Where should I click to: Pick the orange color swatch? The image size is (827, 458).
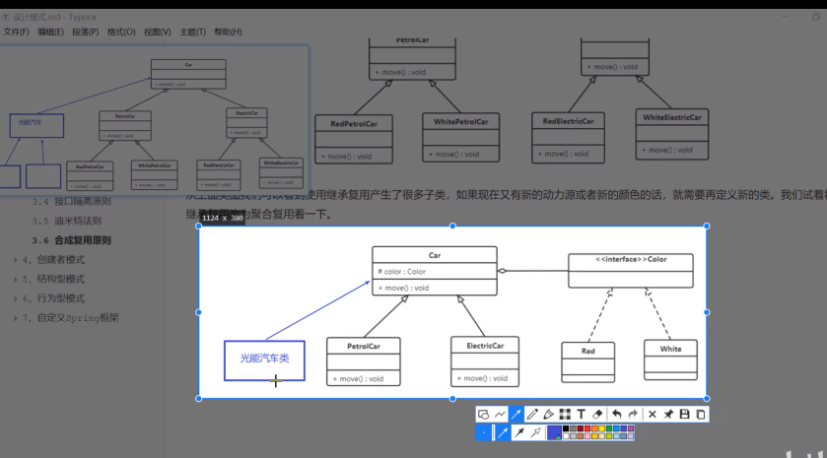594,428
